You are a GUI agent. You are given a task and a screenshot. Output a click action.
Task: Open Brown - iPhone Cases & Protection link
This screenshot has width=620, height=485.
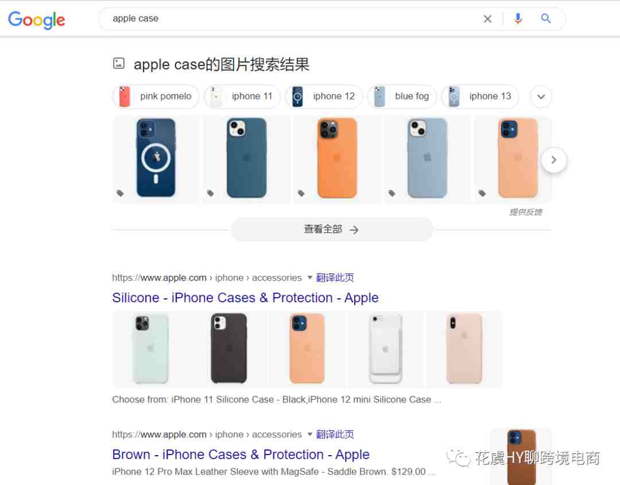click(241, 454)
